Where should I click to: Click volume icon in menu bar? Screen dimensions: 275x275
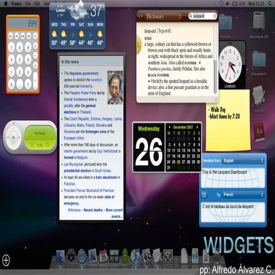(x=227, y=3)
